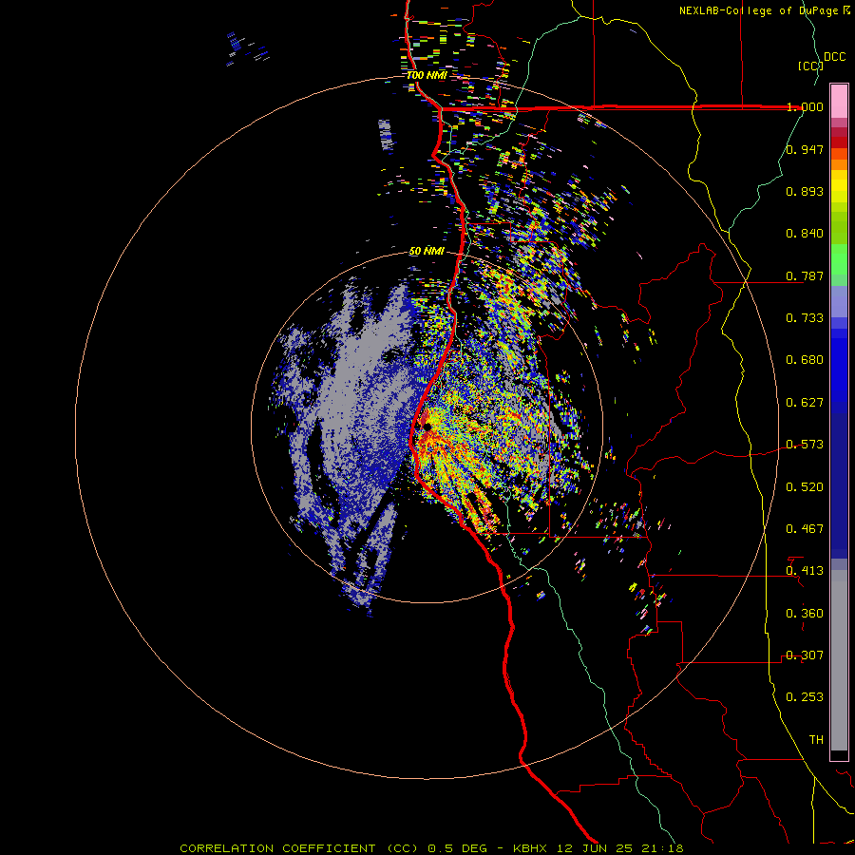855x855 pixels.
Task: Click the NEXLAB-College of DuPage title text
Action: tap(765, 10)
